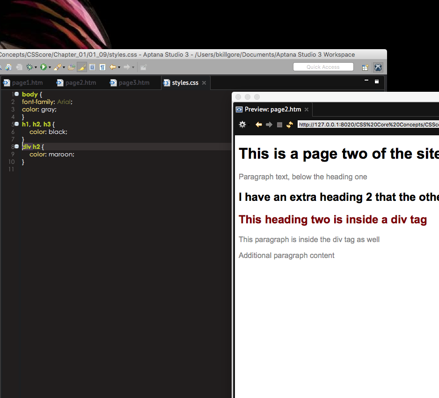Run the application with the green play icon

[x=44, y=67]
